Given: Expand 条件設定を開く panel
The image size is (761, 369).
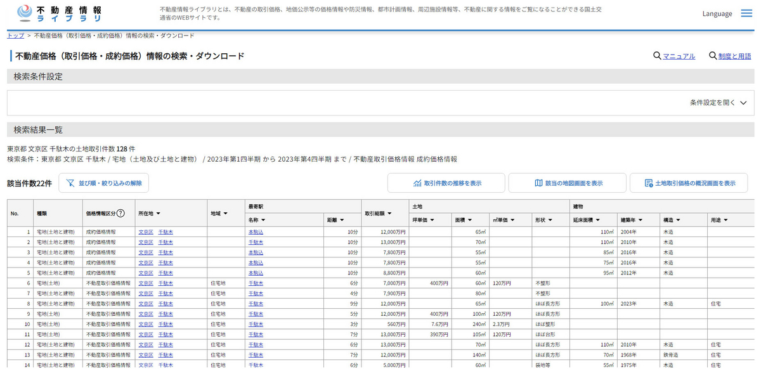Looking at the screenshot, I should (x=719, y=103).
